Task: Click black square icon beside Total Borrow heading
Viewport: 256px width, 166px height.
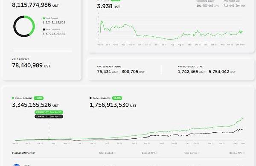Action: 90,98
